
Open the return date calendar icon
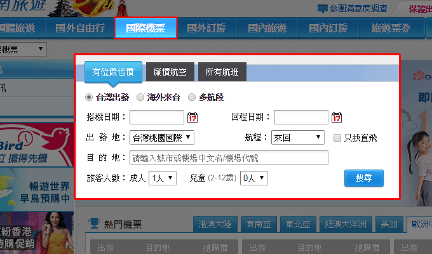pos(337,117)
